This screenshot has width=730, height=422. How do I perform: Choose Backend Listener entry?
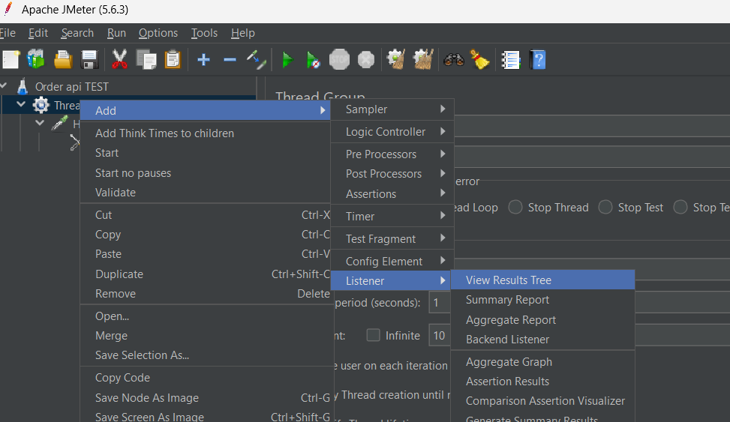543,340
